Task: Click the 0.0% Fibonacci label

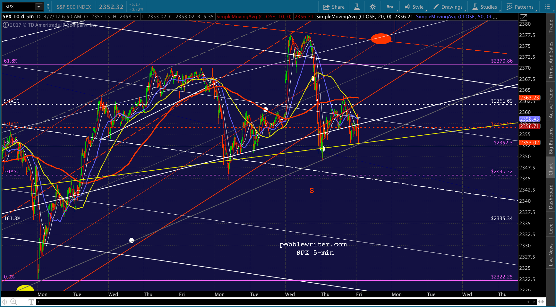Action: tap(9, 277)
